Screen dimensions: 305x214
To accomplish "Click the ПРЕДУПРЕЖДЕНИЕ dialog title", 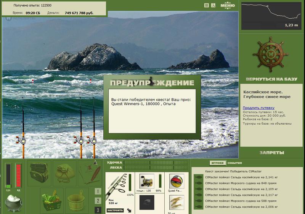I will (152, 82).
